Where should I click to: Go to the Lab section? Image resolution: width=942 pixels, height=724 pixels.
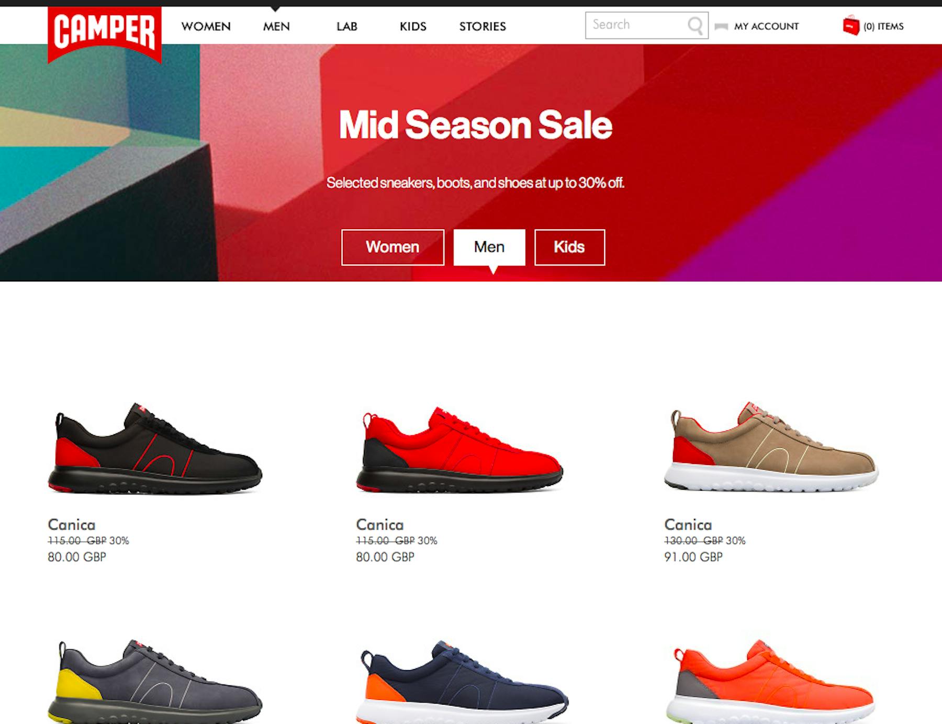coord(346,26)
